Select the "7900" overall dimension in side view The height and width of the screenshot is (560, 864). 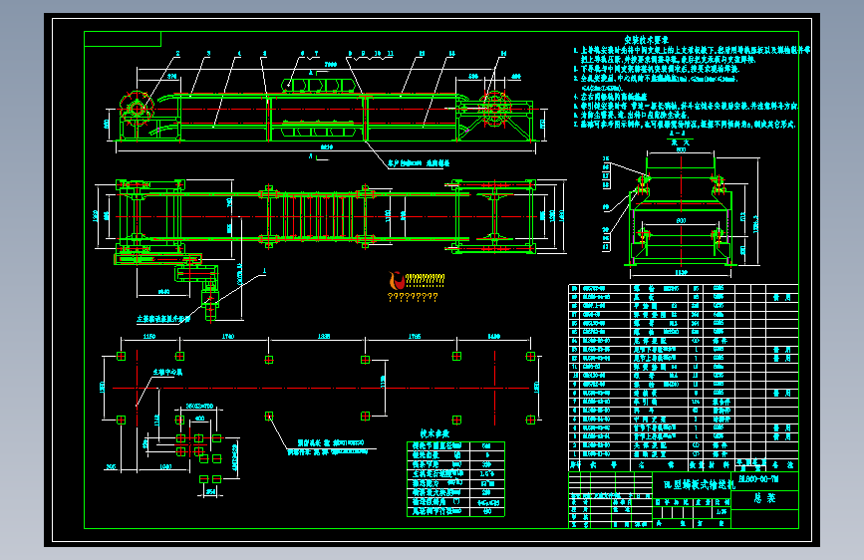pyautogui.click(x=331, y=65)
